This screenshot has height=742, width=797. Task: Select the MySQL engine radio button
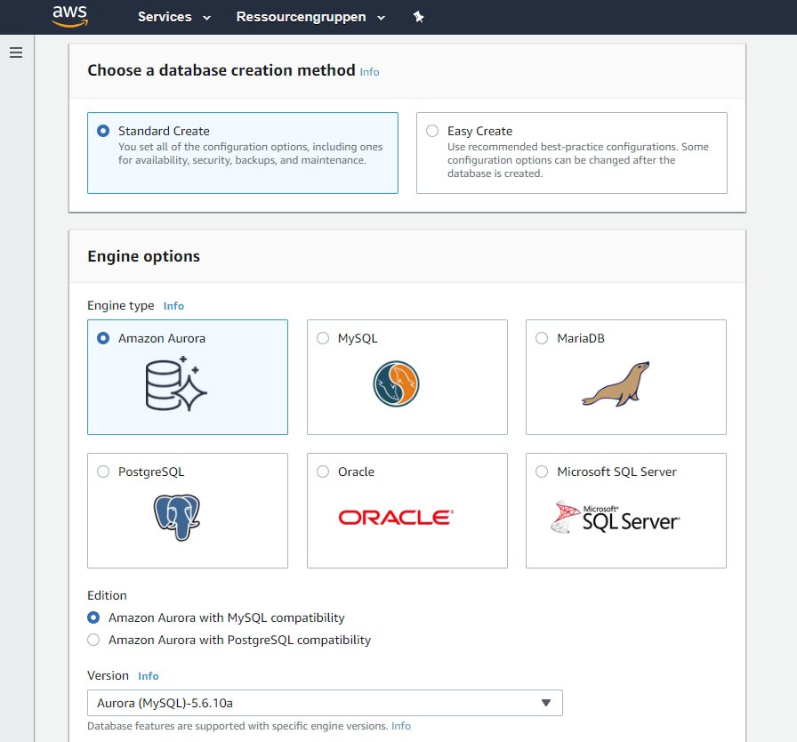point(323,338)
